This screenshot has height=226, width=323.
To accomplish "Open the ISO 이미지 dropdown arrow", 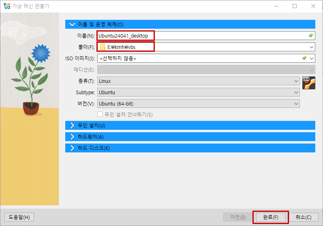I will click(x=312, y=58).
